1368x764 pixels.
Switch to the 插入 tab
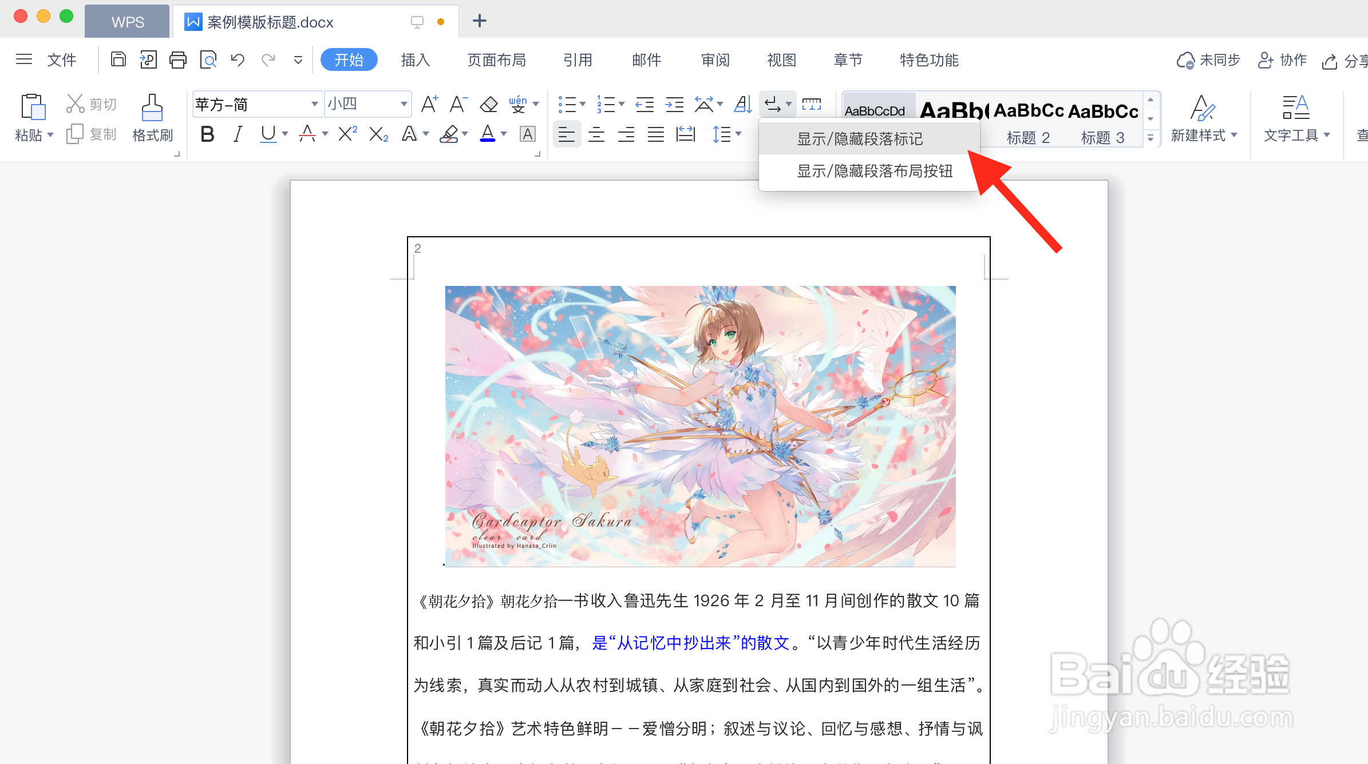pyautogui.click(x=415, y=59)
